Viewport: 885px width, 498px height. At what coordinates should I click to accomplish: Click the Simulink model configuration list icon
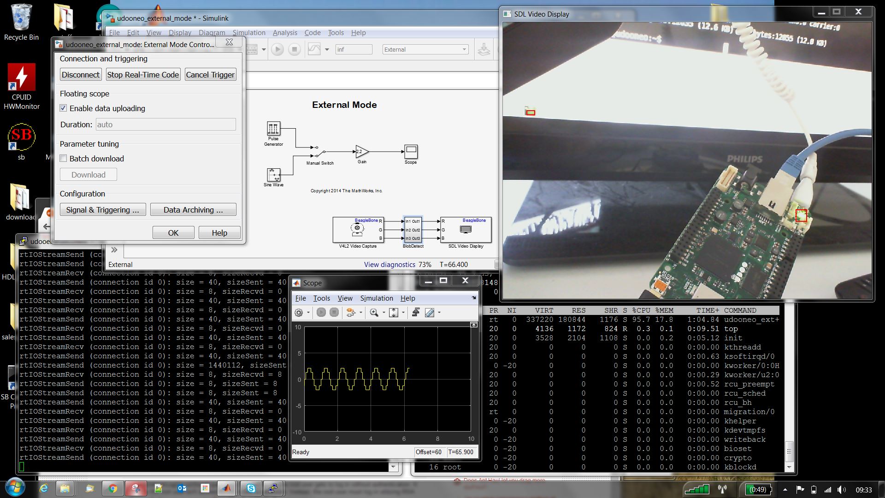coord(252,49)
